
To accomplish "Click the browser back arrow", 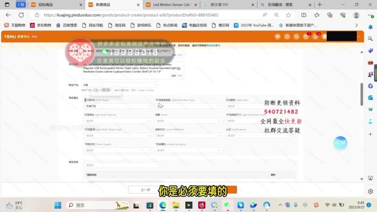I will (x=8, y=15).
